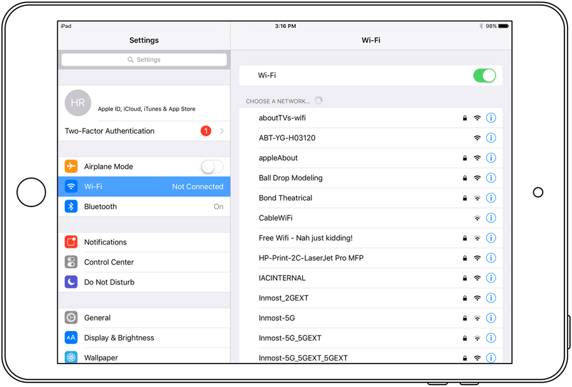
Task: Select IACINTERNAL network
Action: [371, 278]
